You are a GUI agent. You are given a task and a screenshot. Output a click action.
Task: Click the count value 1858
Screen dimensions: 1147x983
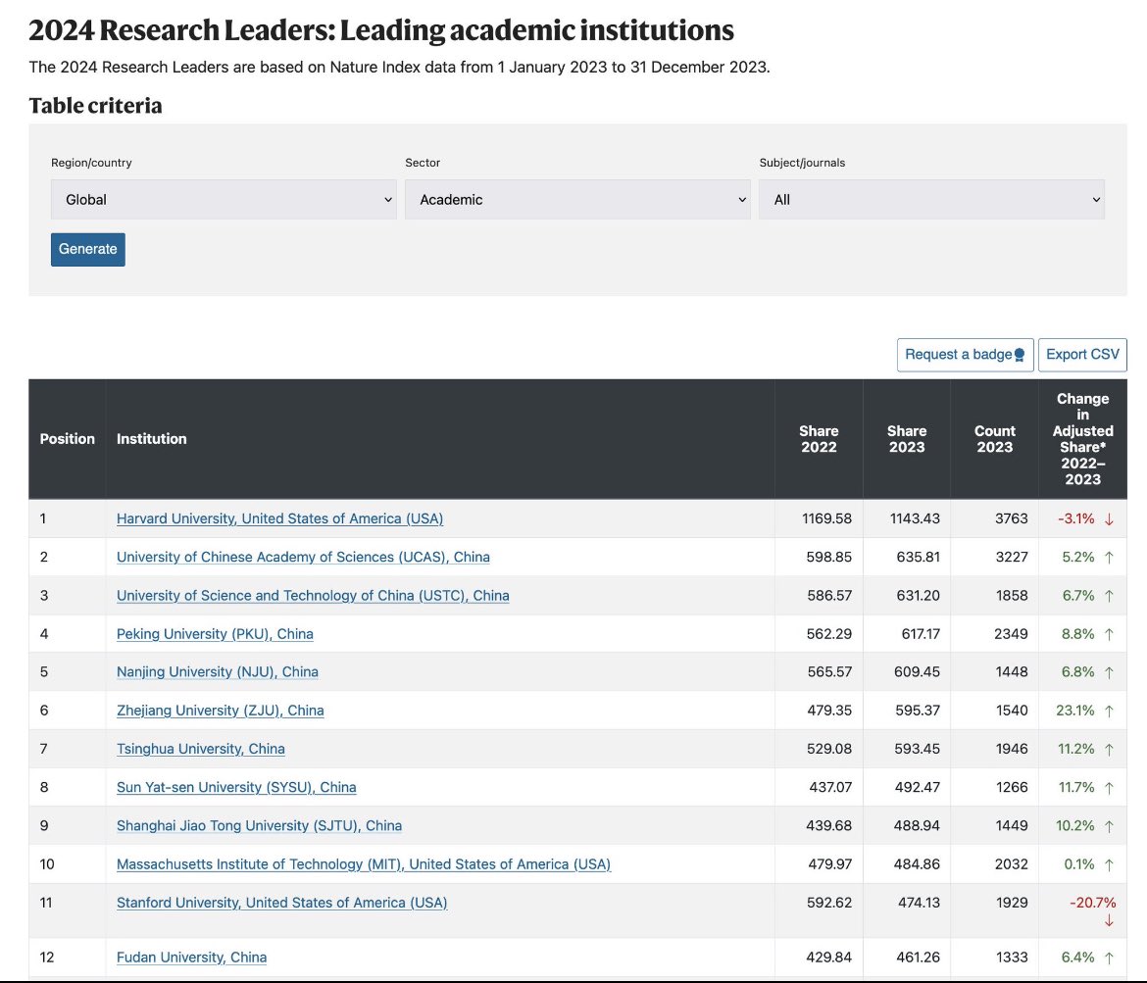click(x=1012, y=595)
